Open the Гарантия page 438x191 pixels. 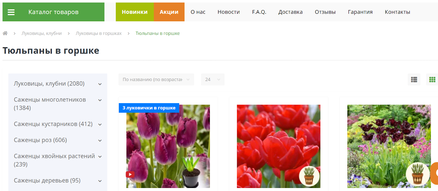point(360,12)
